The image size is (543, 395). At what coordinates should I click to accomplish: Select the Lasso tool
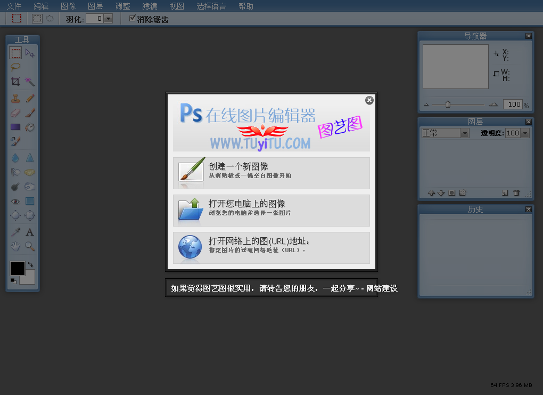pyautogui.click(x=15, y=67)
